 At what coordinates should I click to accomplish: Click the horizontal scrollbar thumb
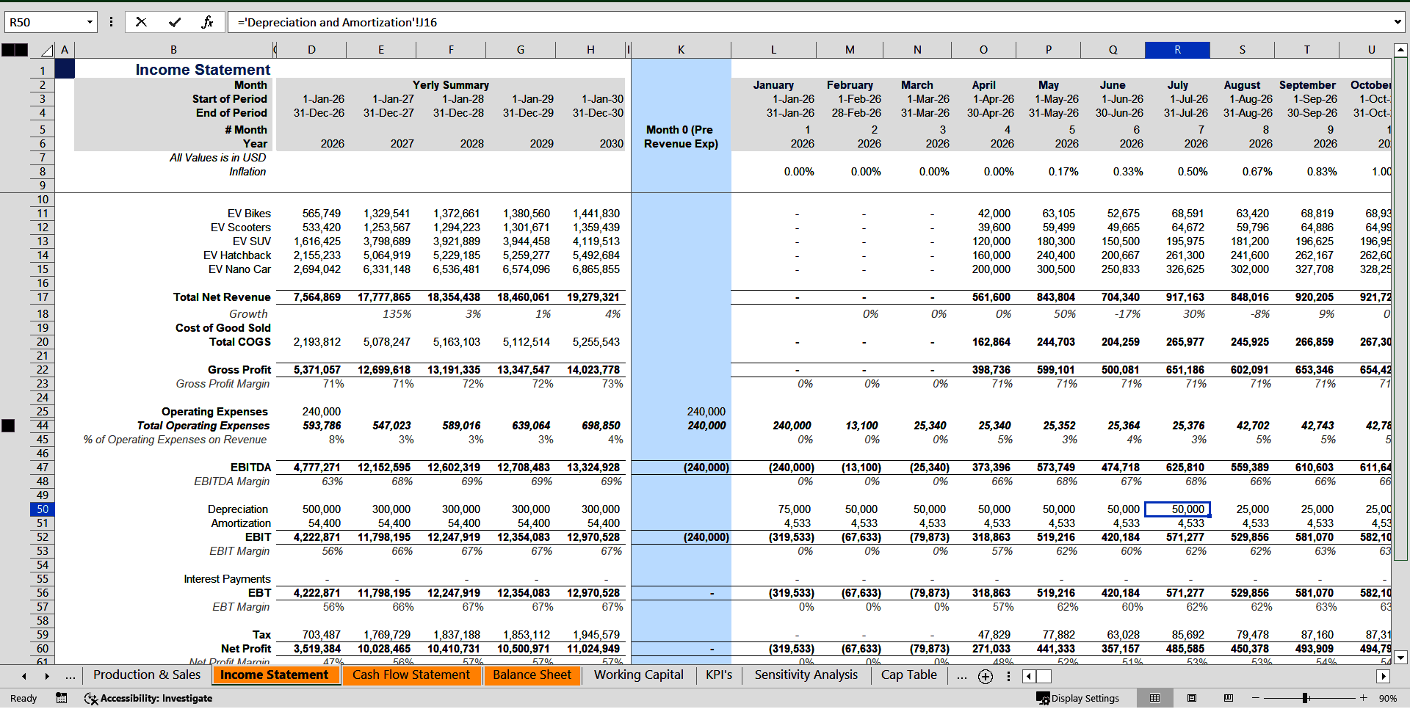[1044, 676]
